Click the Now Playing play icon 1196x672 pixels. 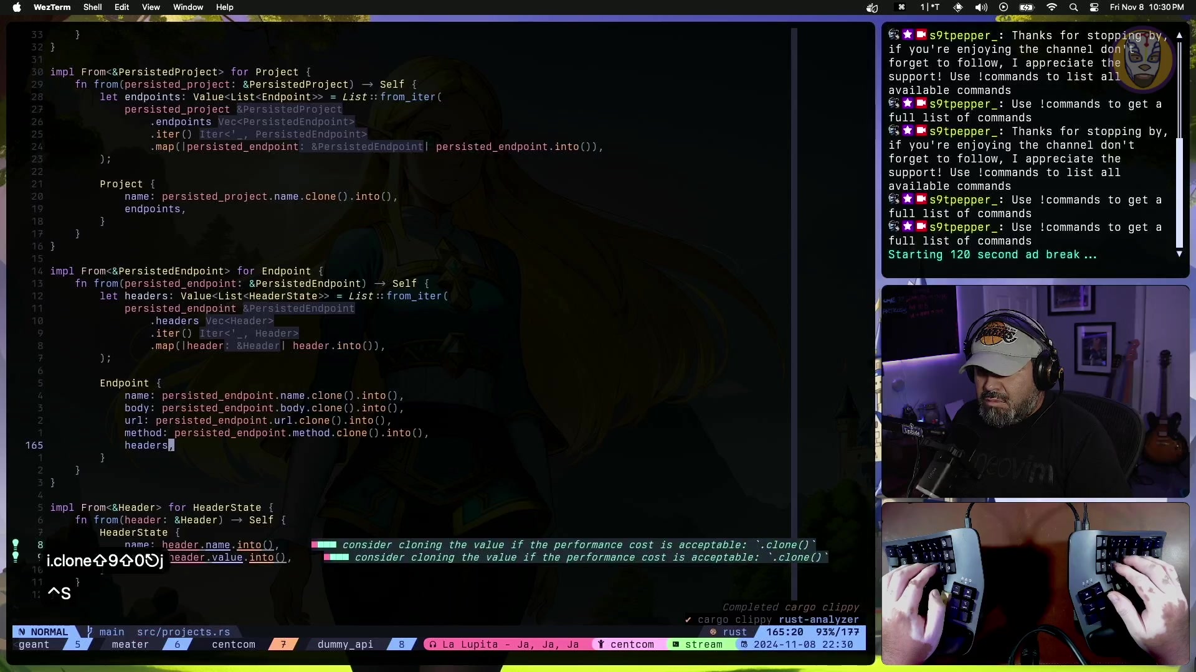(1004, 7)
